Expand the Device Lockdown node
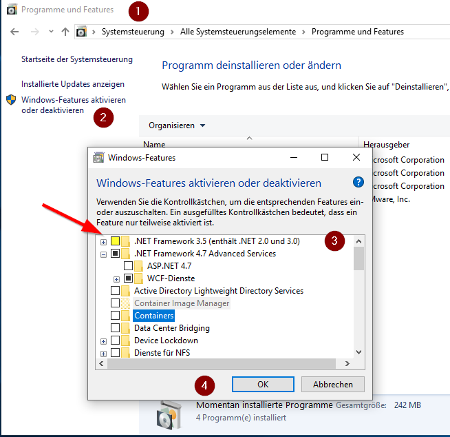Screen dimensions: 450x437 pos(103,341)
